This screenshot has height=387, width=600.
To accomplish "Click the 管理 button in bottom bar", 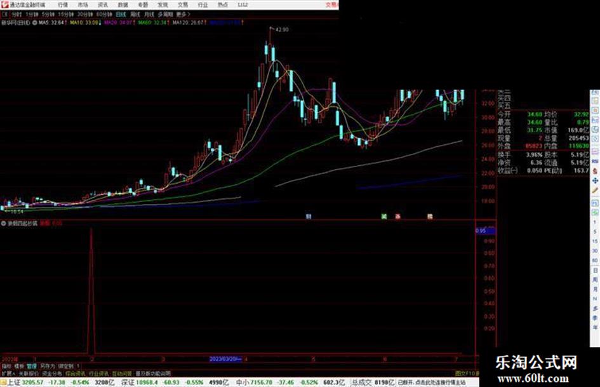I will [x=31, y=366].
